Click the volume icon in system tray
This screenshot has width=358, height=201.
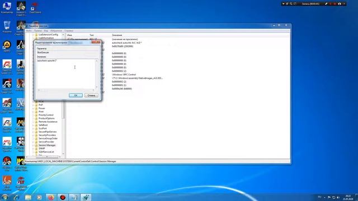pyautogui.click(x=338, y=197)
